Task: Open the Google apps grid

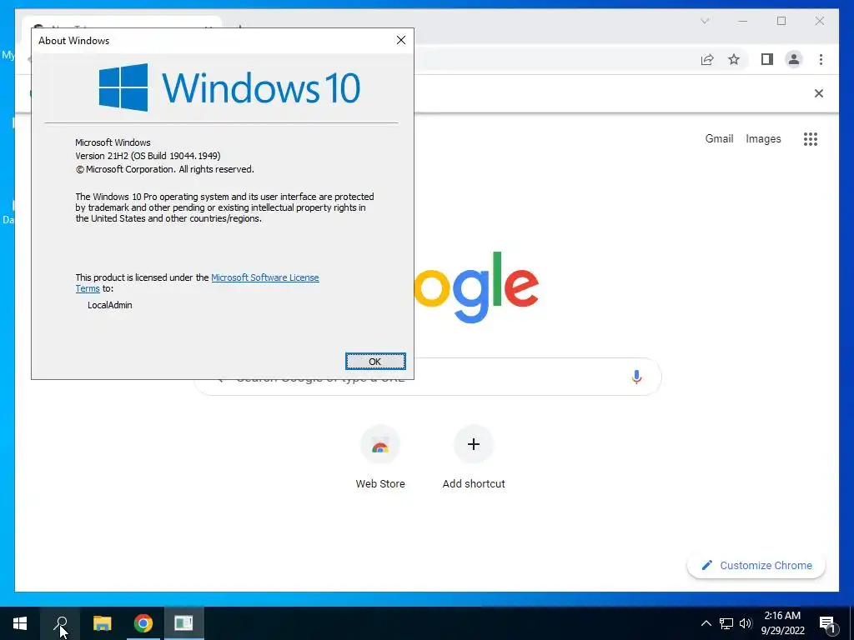Action: 811,139
